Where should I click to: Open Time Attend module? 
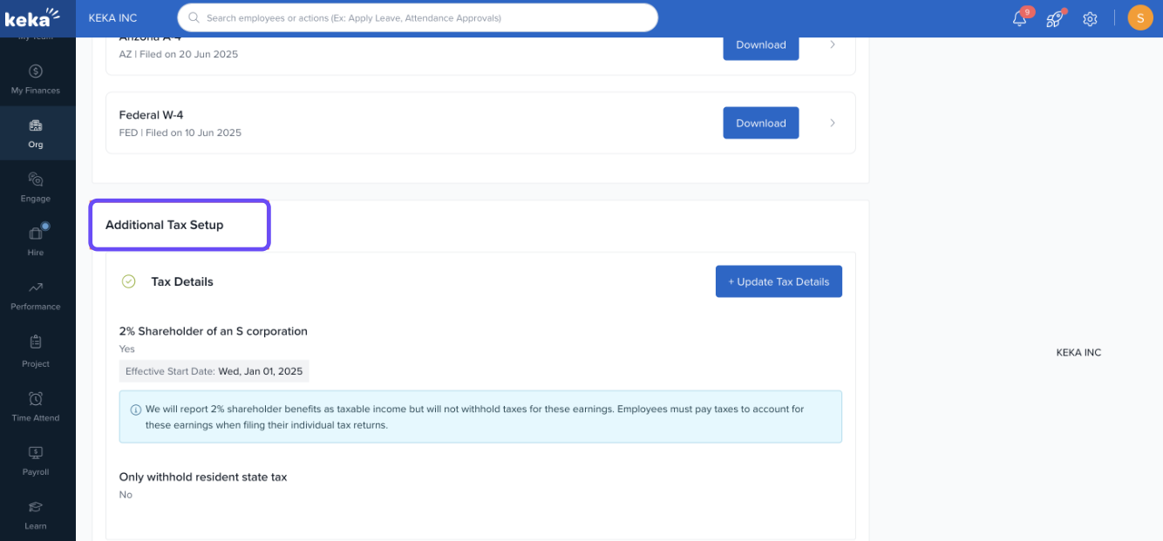(x=36, y=405)
